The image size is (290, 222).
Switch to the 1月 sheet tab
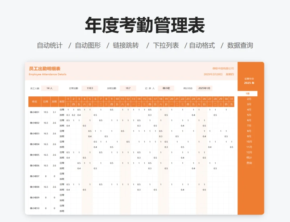click(248, 93)
